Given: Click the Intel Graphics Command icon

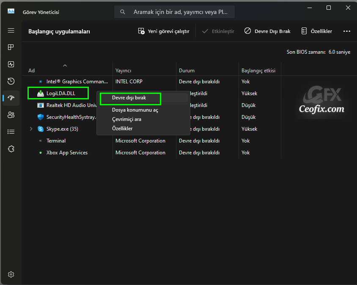Looking at the screenshot, I should point(41,82).
